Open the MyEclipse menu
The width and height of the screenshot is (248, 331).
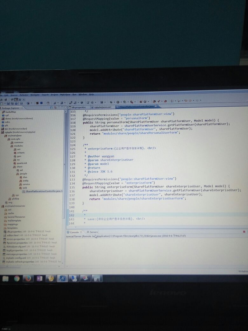[65, 95]
